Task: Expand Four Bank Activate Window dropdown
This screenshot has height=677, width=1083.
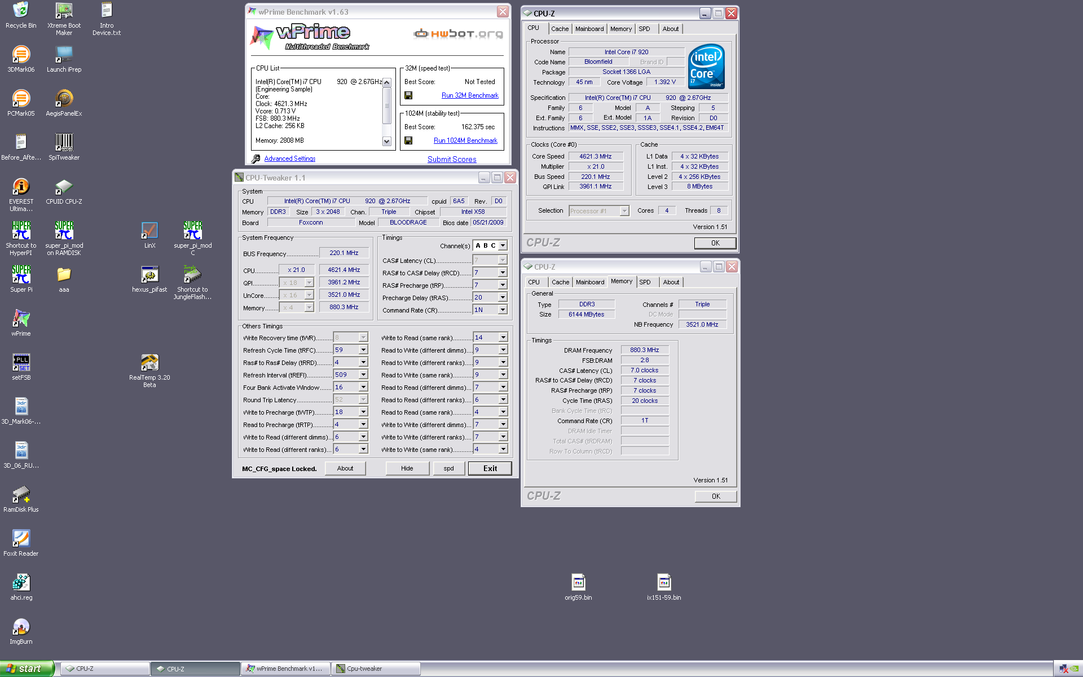Action: [x=363, y=387]
